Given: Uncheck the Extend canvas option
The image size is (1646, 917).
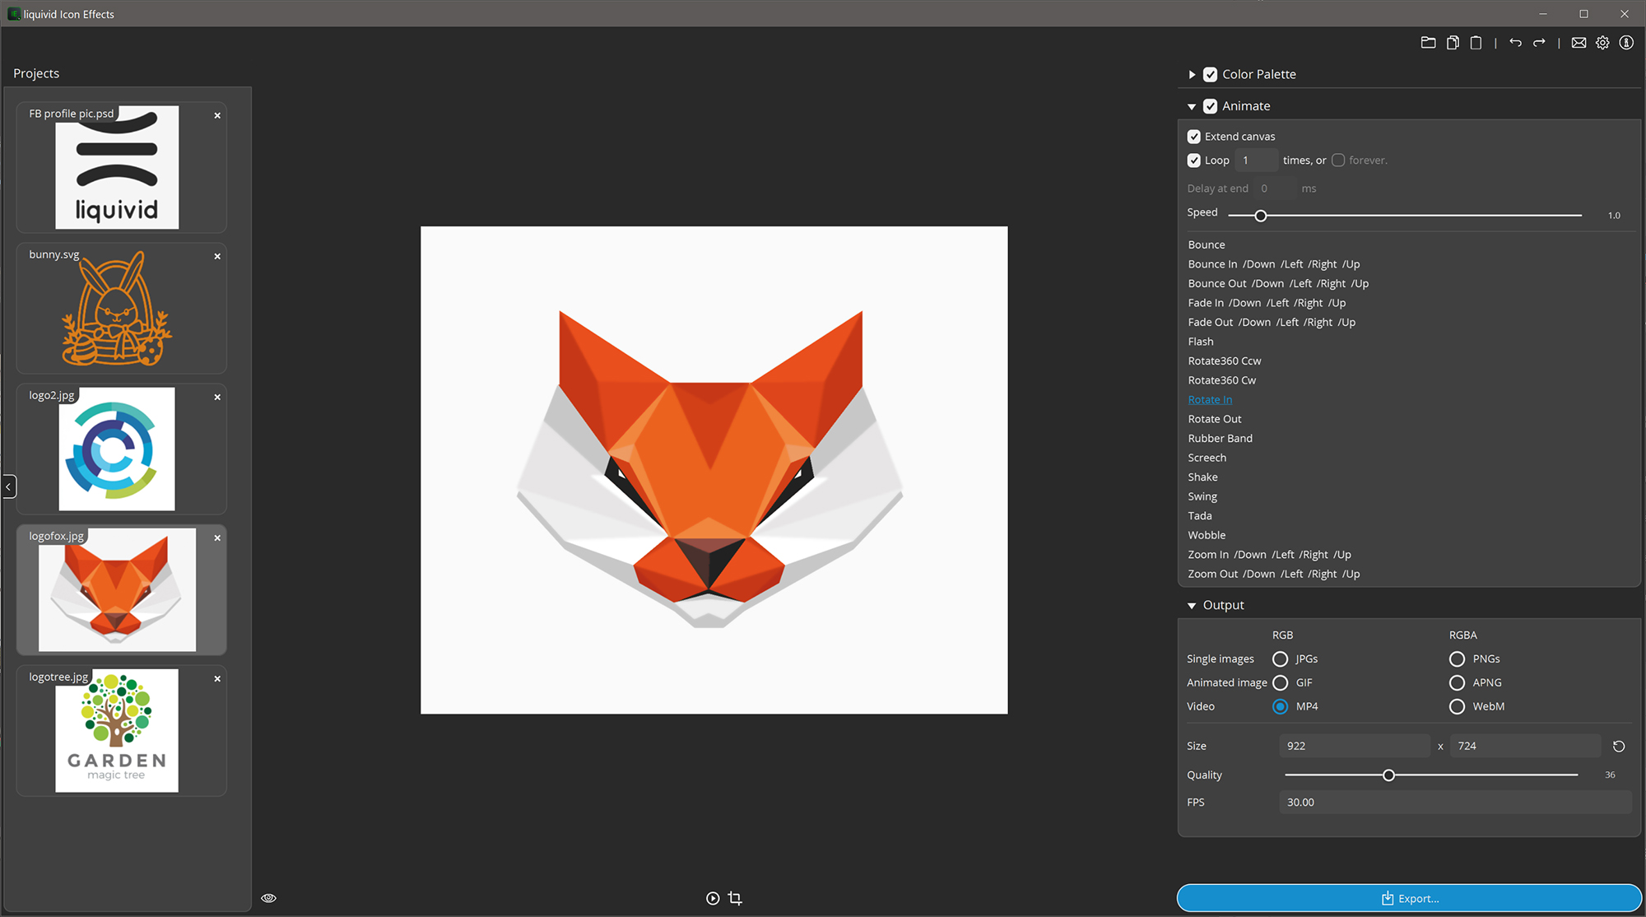Looking at the screenshot, I should coord(1193,136).
